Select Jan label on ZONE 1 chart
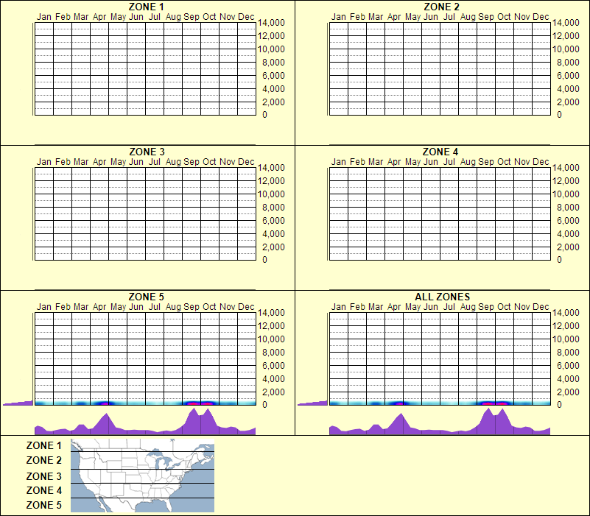This screenshot has height=516, width=590. 44,16
